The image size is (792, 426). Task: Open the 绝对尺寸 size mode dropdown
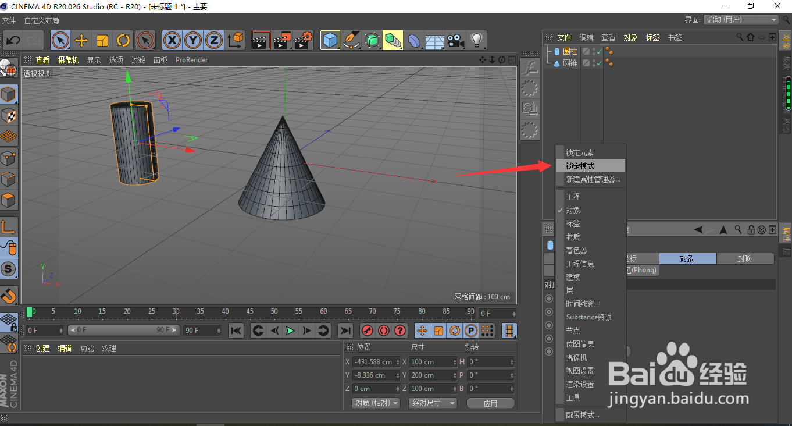pyautogui.click(x=433, y=403)
